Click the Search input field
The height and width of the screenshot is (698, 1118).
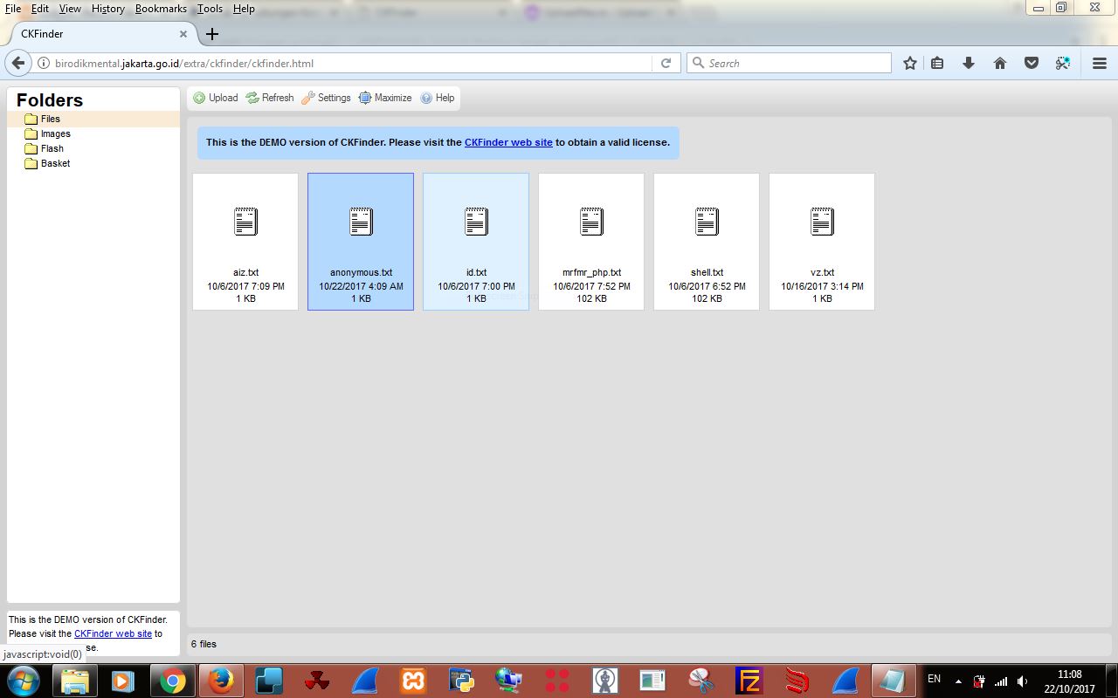(x=790, y=63)
